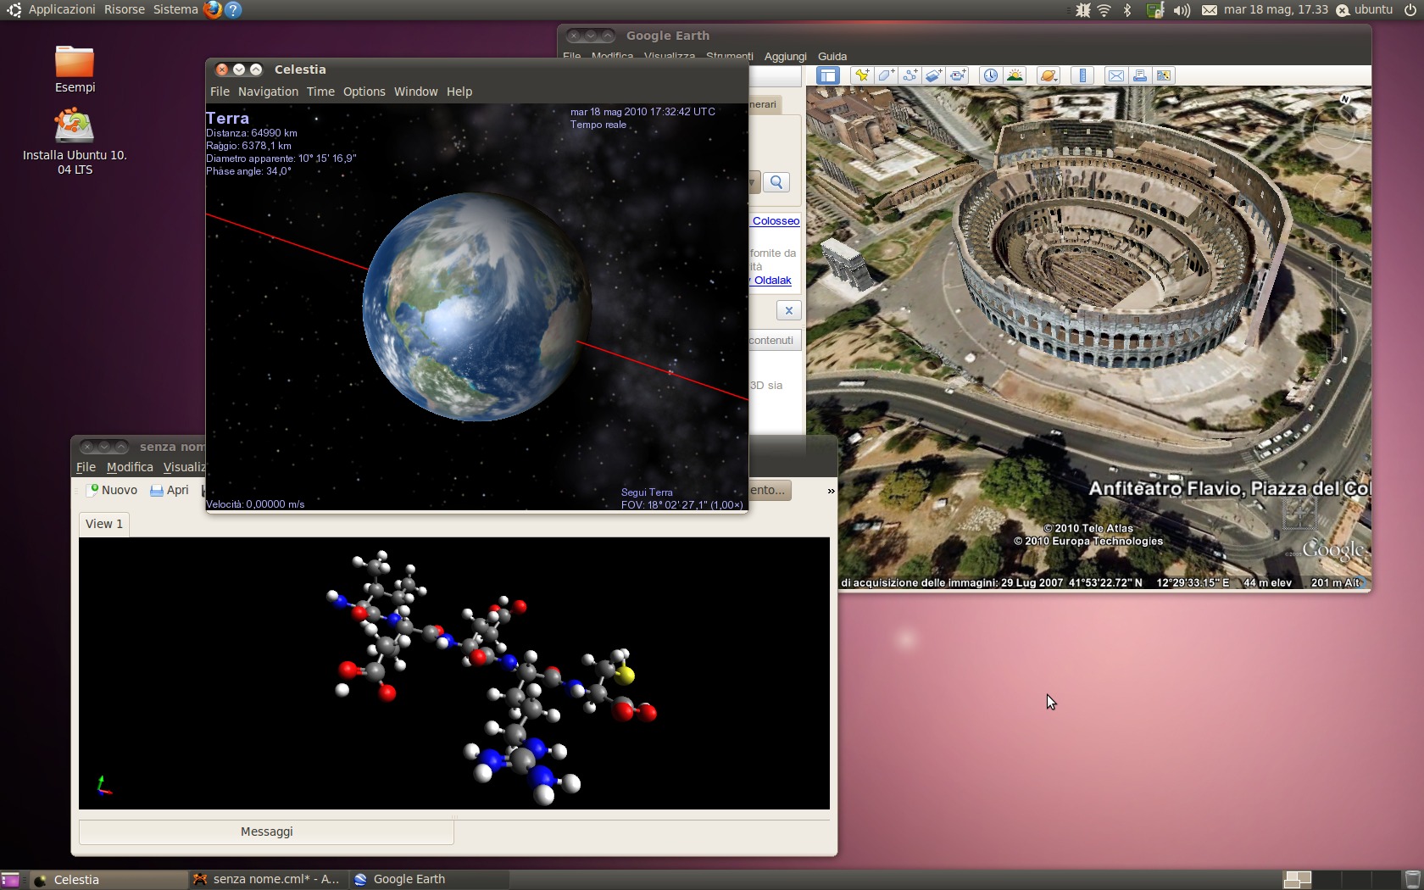Toggle the Google Earth sidebar panel icon
This screenshot has width=1424, height=890.
827,75
